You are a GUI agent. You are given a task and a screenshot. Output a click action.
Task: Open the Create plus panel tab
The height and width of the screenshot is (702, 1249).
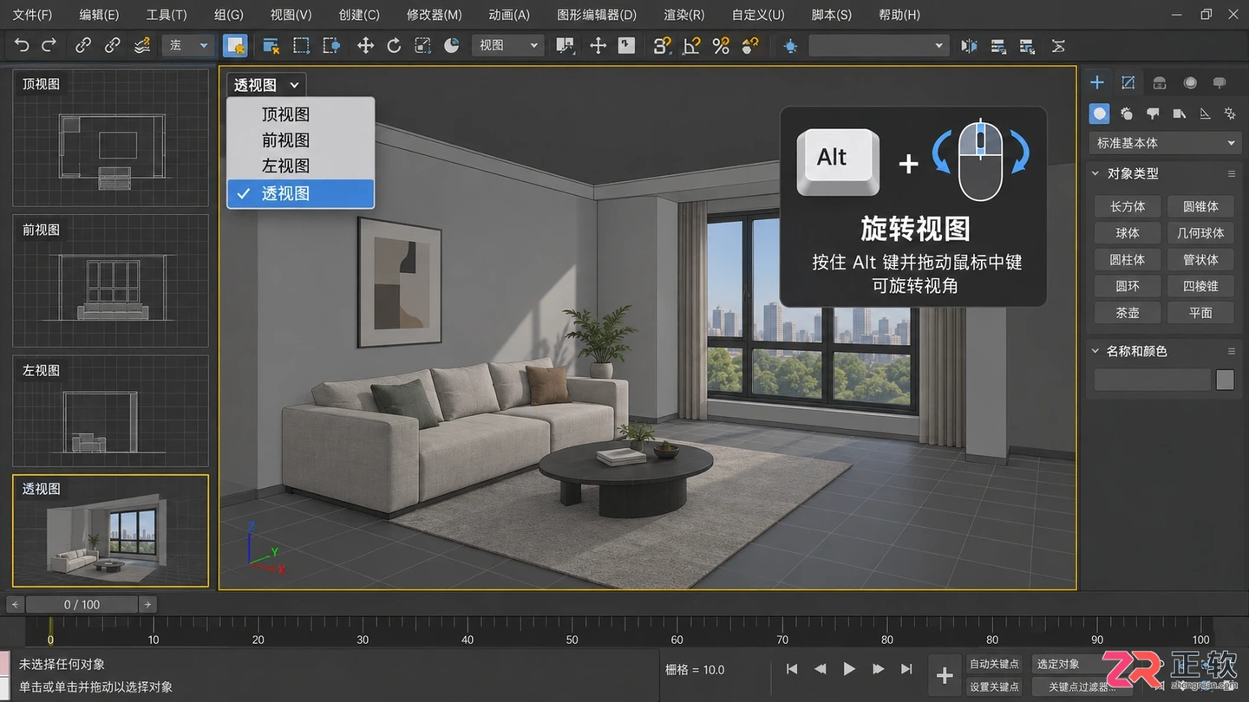(1097, 82)
